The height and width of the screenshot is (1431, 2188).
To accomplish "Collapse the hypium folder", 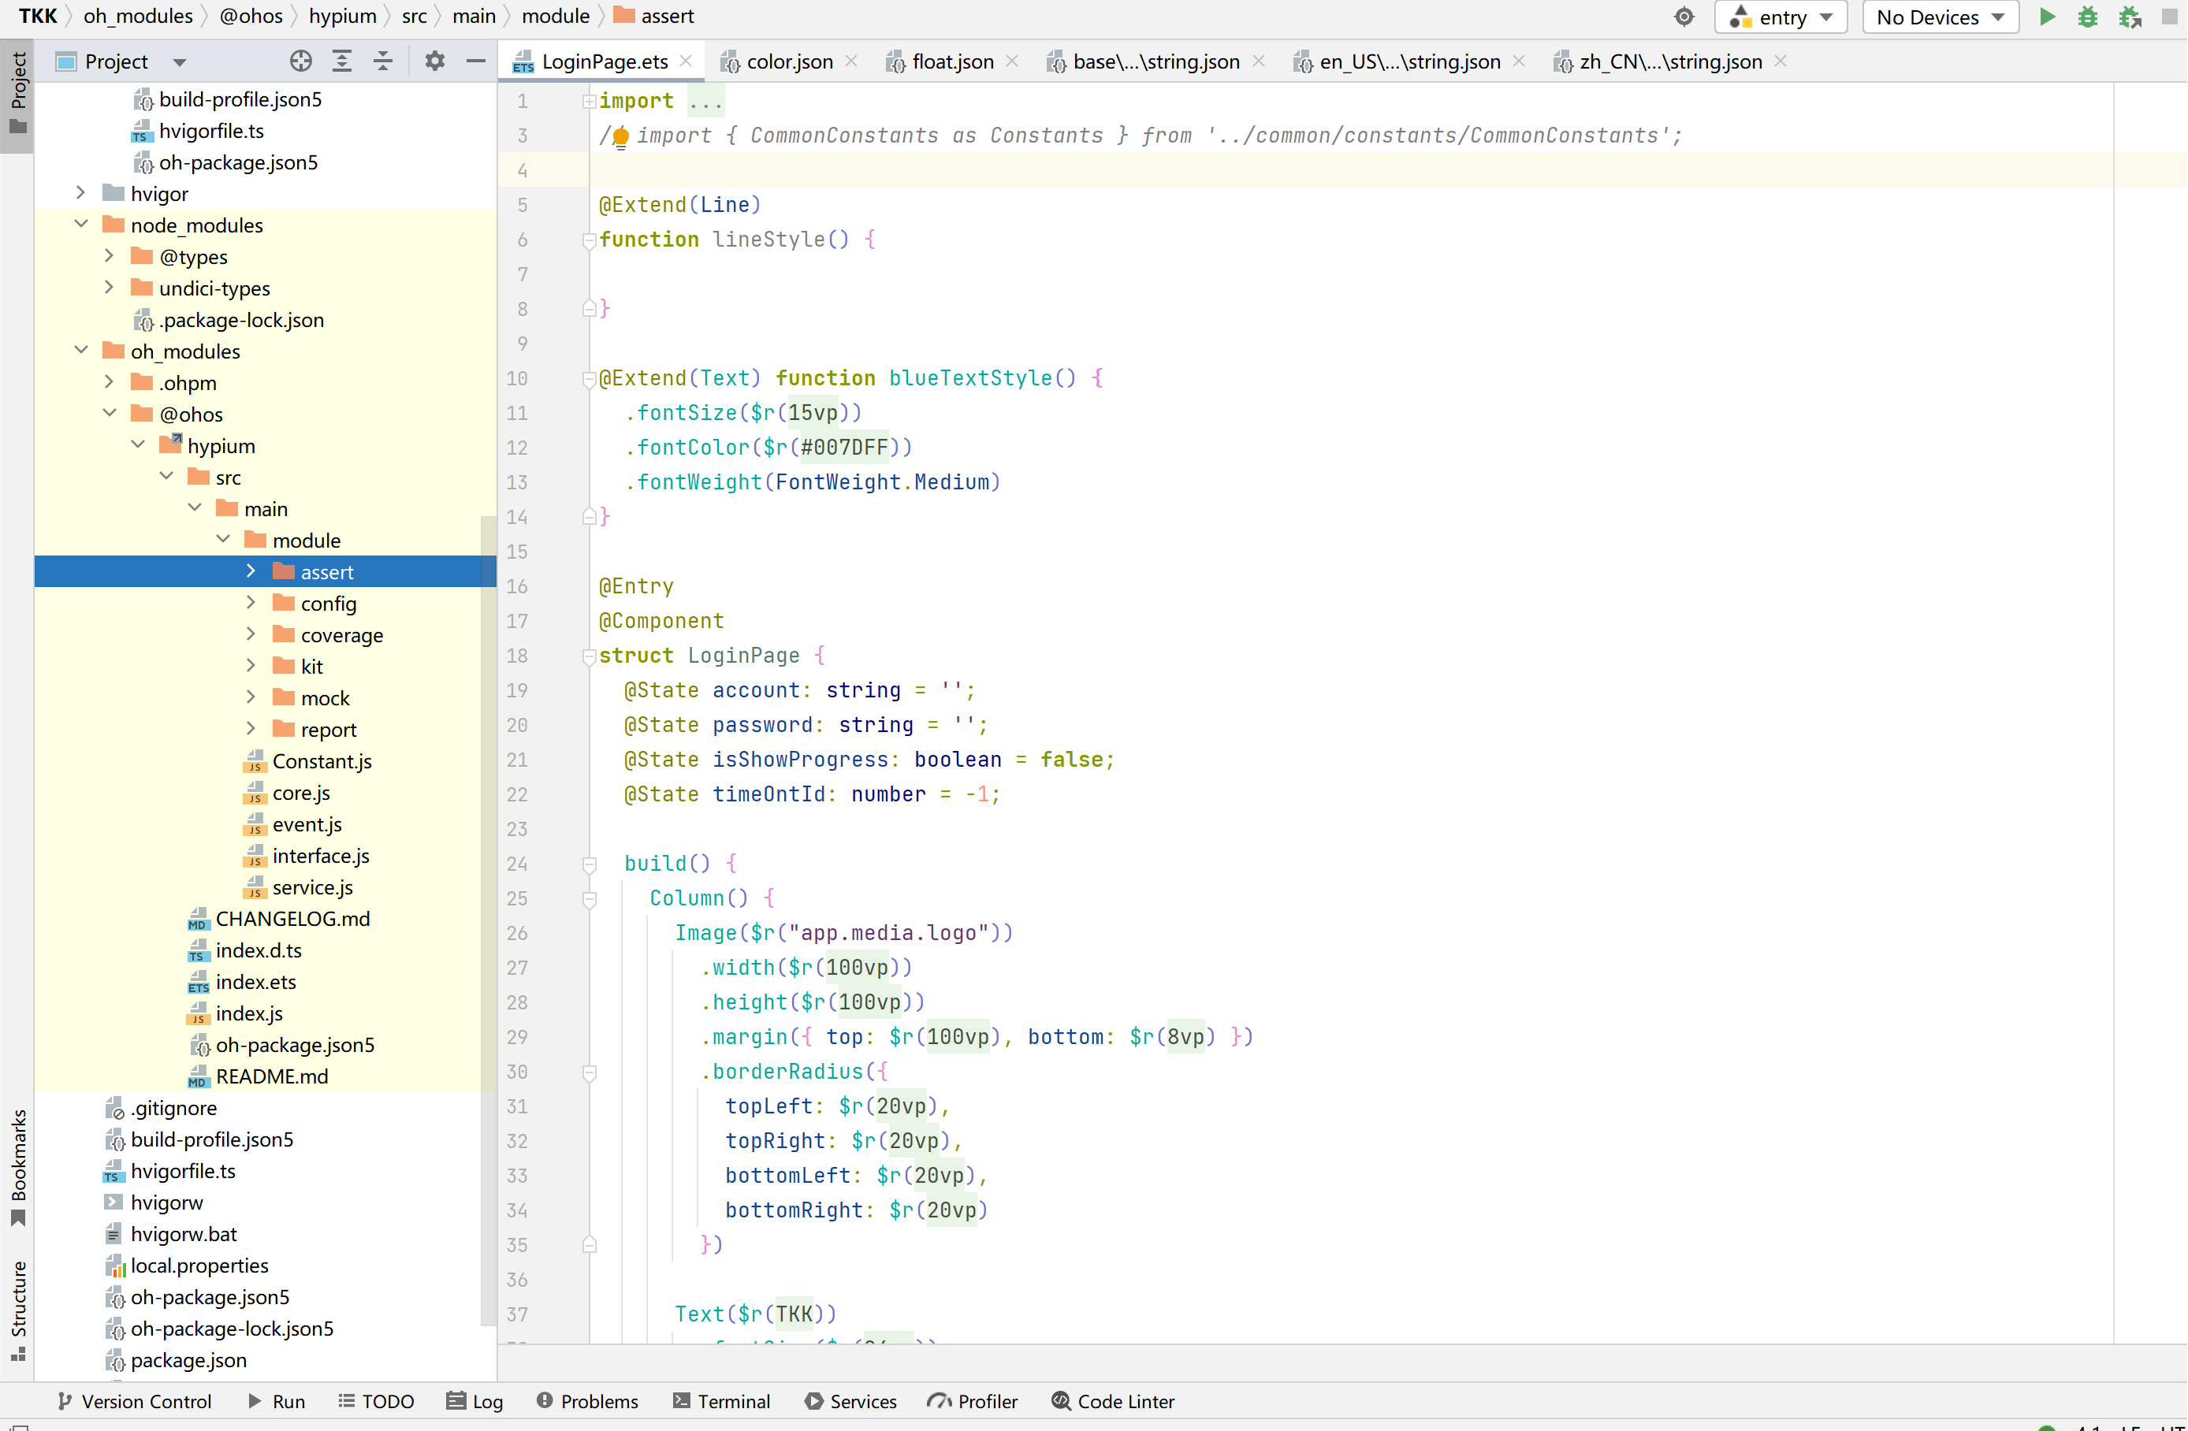I will click(138, 445).
